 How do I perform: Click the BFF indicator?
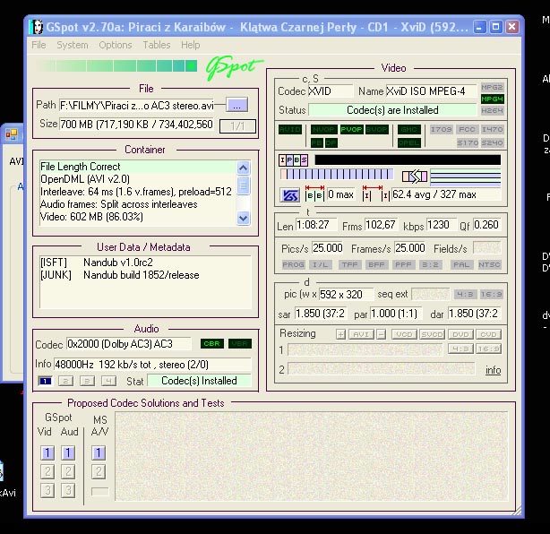click(x=376, y=264)
